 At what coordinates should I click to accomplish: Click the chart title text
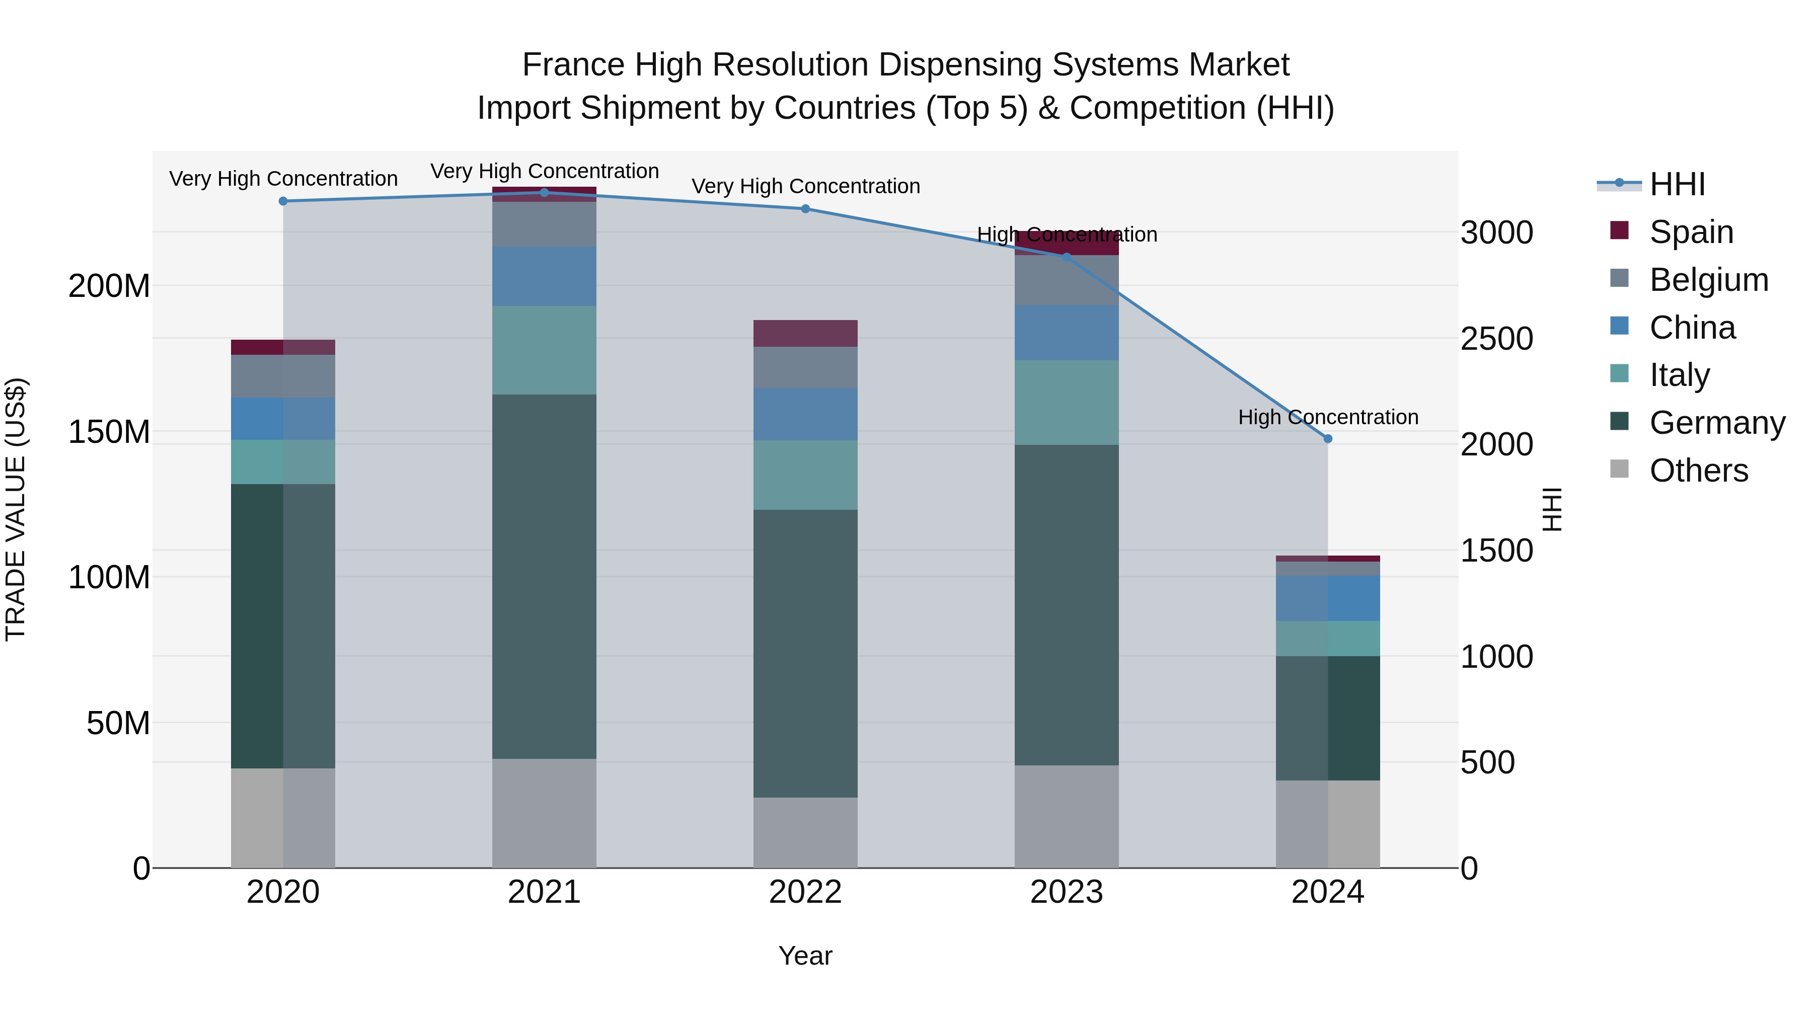906,86
